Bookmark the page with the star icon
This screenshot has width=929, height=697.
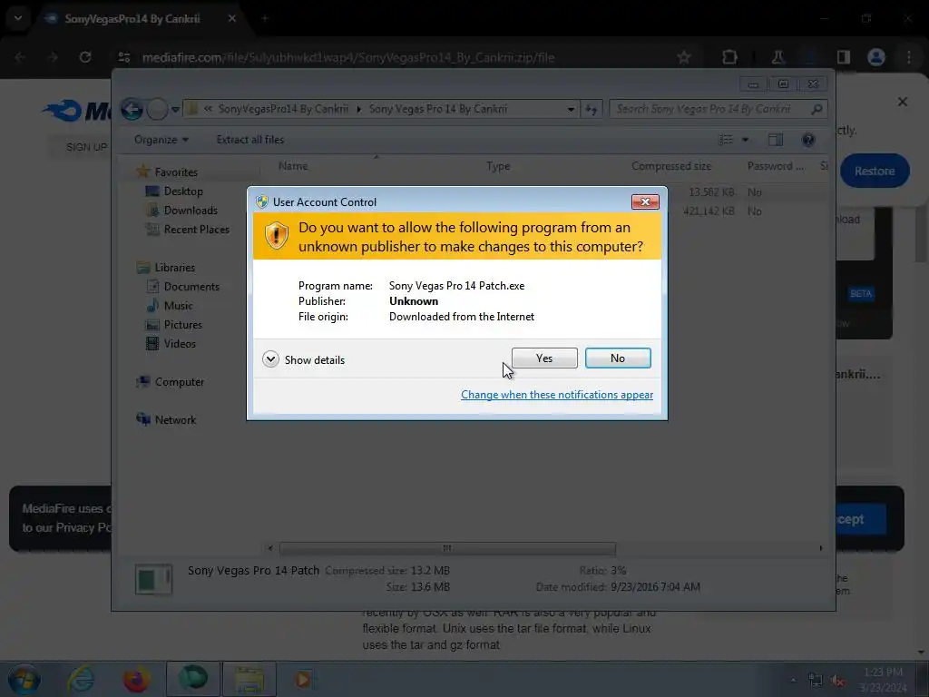pos(684,57)
